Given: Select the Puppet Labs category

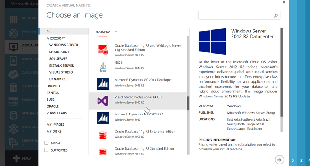Looking at the screenshot, I should (x=57, y=113).
